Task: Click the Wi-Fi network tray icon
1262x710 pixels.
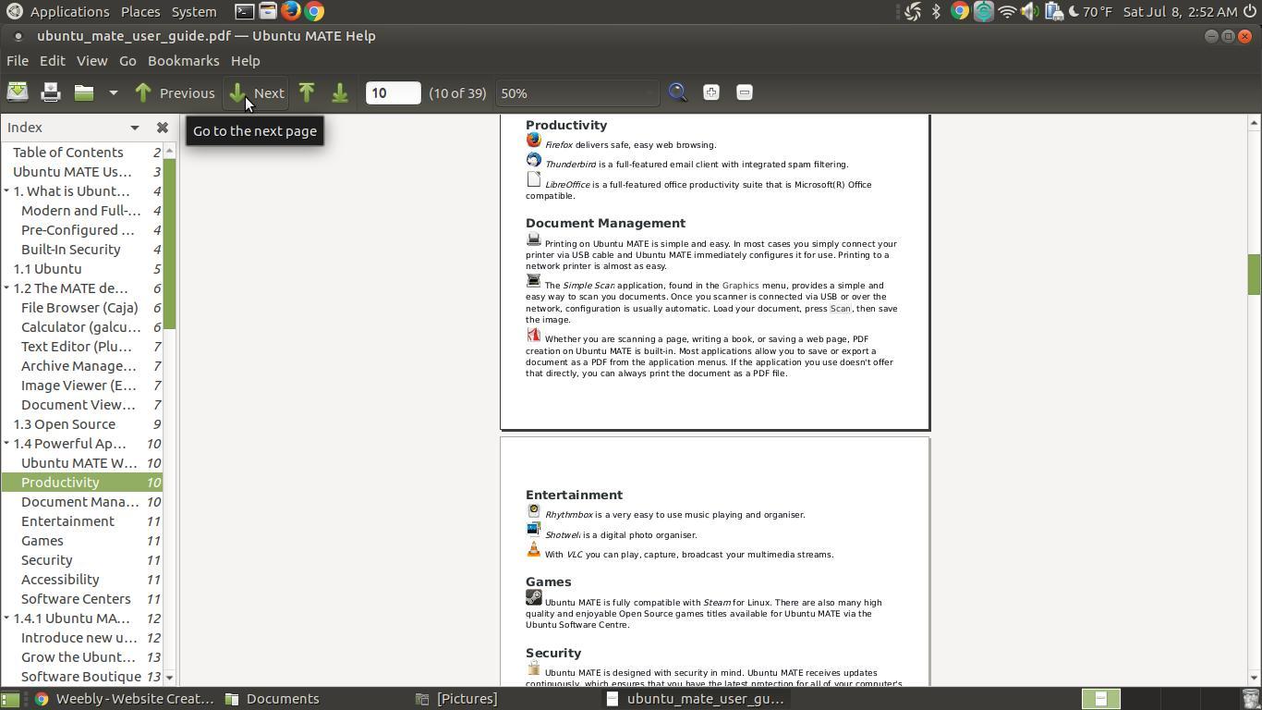Action: coord(1007,12)
